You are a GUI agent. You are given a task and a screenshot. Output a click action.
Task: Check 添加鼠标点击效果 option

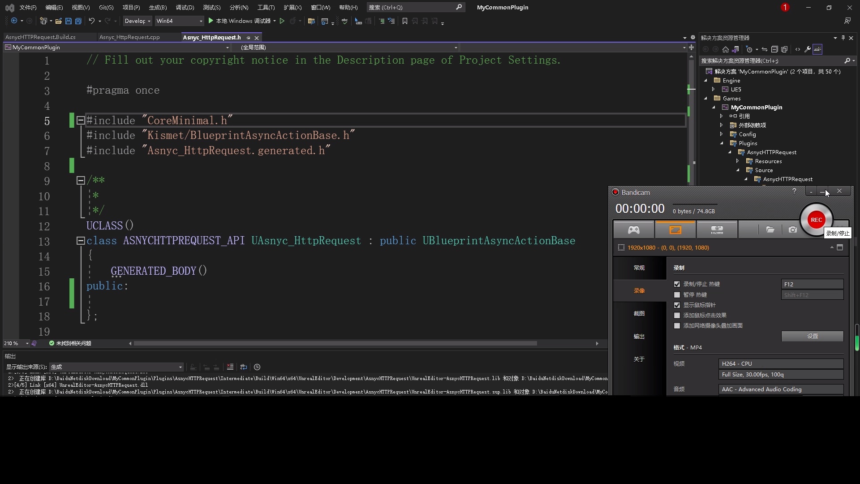pos(677,315)
